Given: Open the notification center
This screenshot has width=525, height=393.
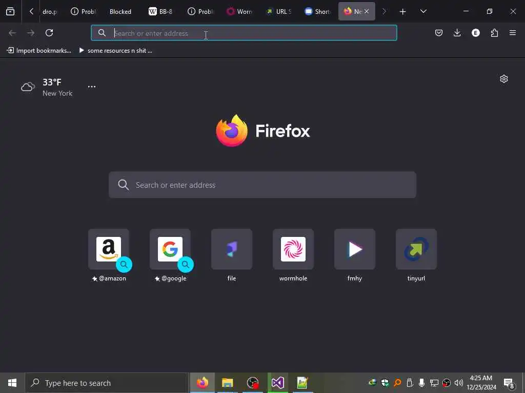Looking at the screenshot, I should [x=509, y=383].
